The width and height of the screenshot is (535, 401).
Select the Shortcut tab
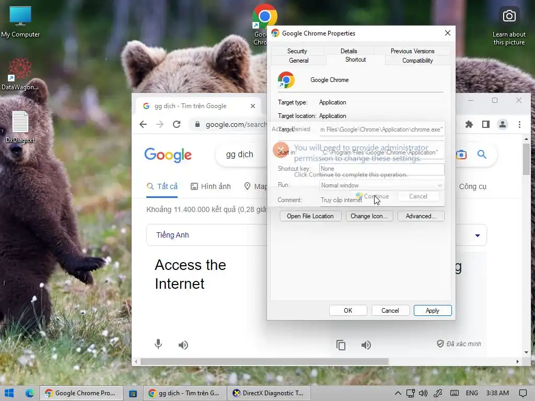point(355,60)
